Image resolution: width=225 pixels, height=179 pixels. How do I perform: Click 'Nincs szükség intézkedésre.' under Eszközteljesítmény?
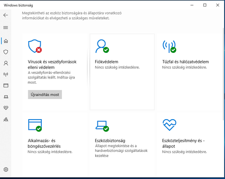coord(184,152)
